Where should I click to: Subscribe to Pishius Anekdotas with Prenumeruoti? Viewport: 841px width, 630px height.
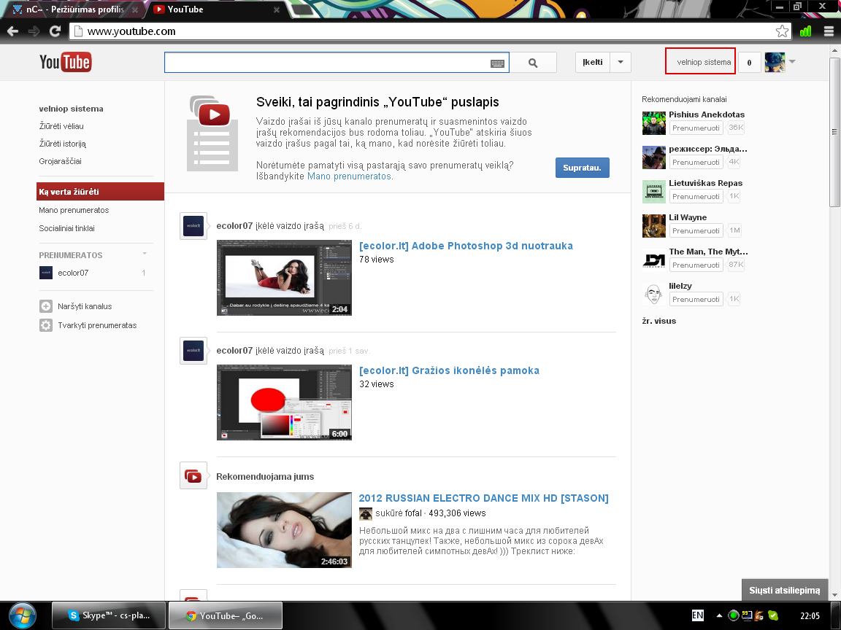click(696, 128)
